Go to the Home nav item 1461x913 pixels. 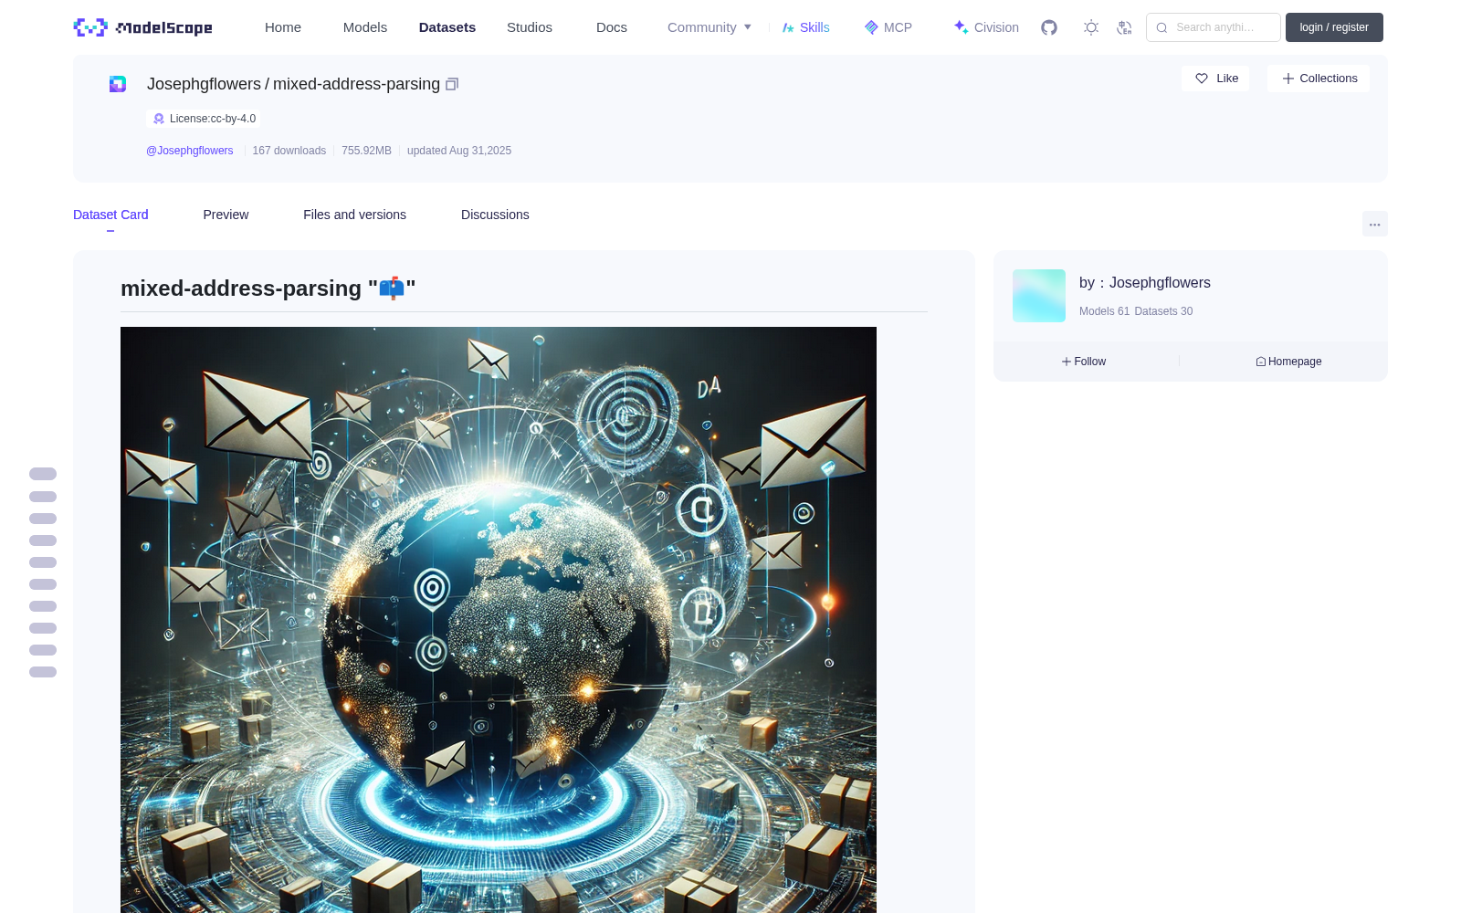click(283, 27)
